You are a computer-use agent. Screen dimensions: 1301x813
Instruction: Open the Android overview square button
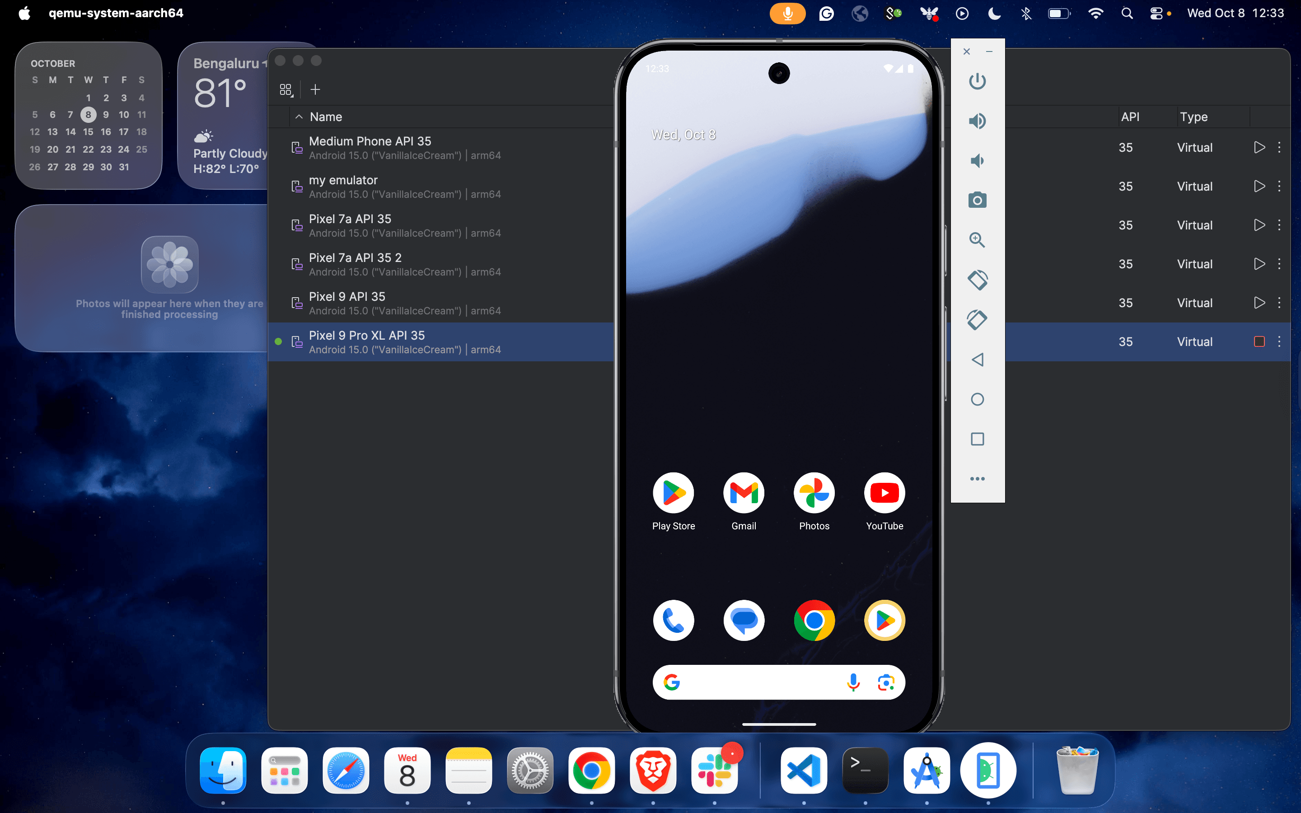coord(977,439)
